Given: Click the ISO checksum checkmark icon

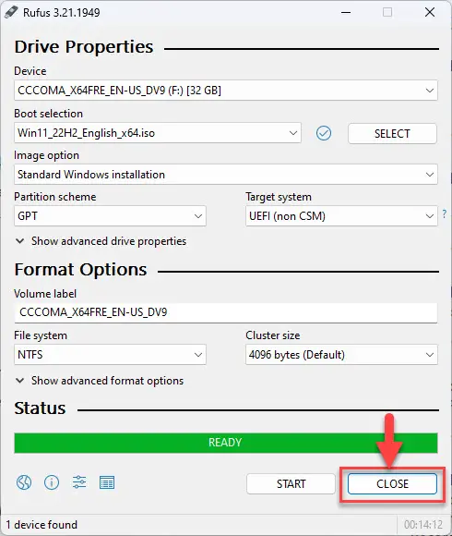Looking at the screenshot, I should (324, 133).
